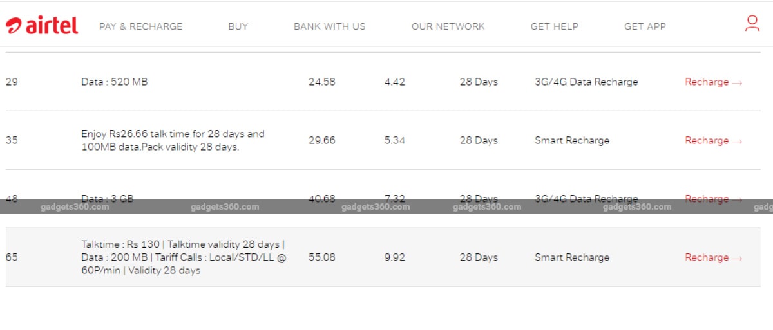Viewport: 773px width, 330px height.
Task: Select the Data 520 MB plan description
Action: tap(114, 82)
